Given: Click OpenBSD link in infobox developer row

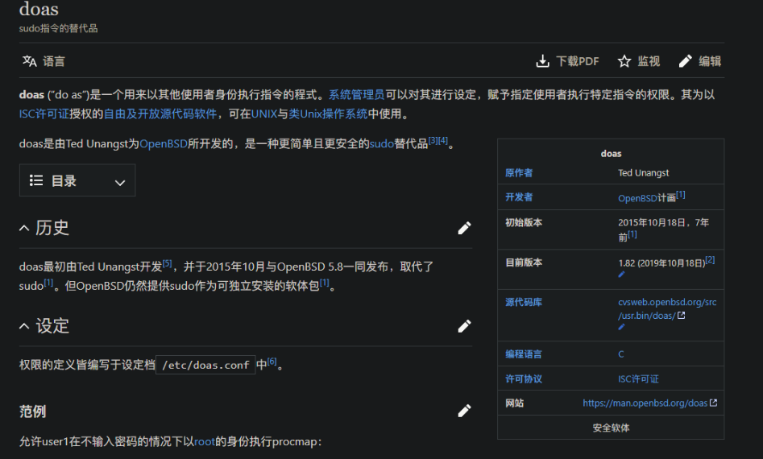Looking at the screenshot, I should tap(637, 198).
